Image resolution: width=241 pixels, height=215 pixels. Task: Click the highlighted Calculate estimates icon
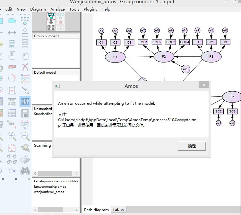pos(25,102)
